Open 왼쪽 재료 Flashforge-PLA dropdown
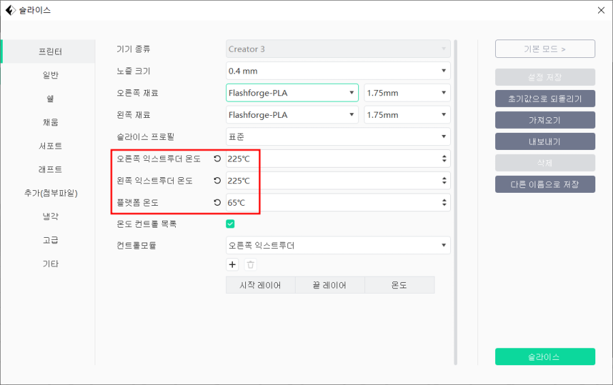The image size is (613, 385). [292, 114]
